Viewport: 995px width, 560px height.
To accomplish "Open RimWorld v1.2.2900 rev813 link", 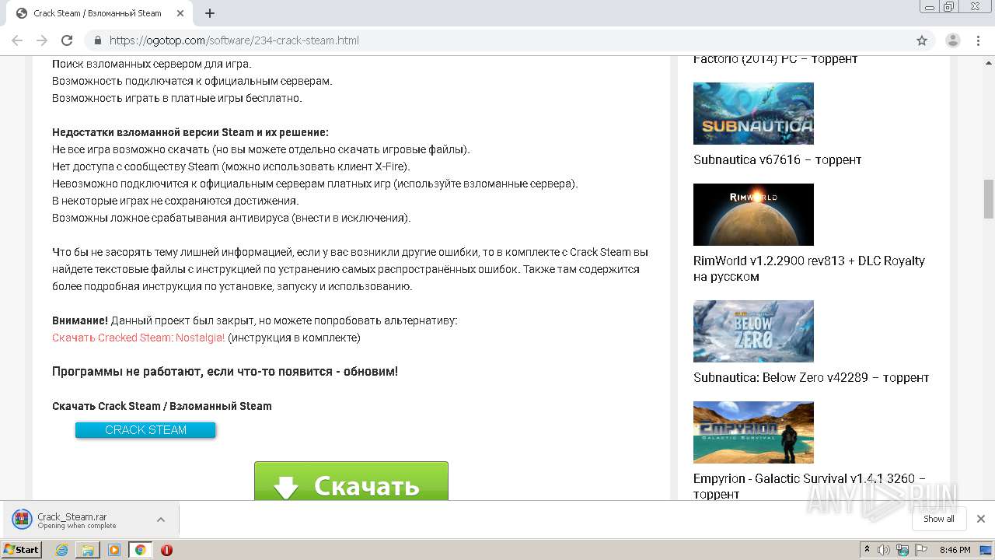I will coord(809,268).
